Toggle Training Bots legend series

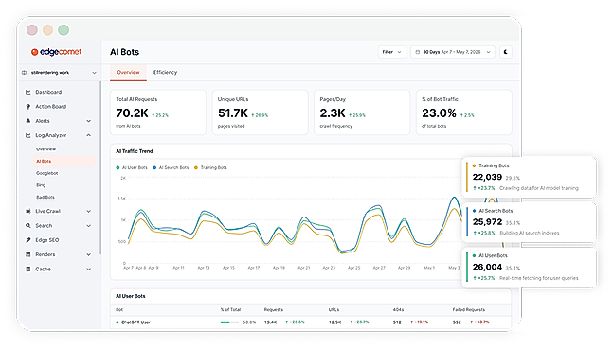[x=210, y=167]
